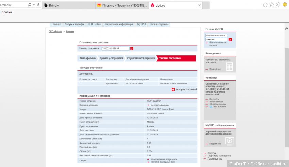Click the yellow smiley feedback icon

(285, 5)
